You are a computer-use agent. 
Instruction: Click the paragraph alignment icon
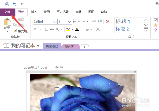(87, 29)
